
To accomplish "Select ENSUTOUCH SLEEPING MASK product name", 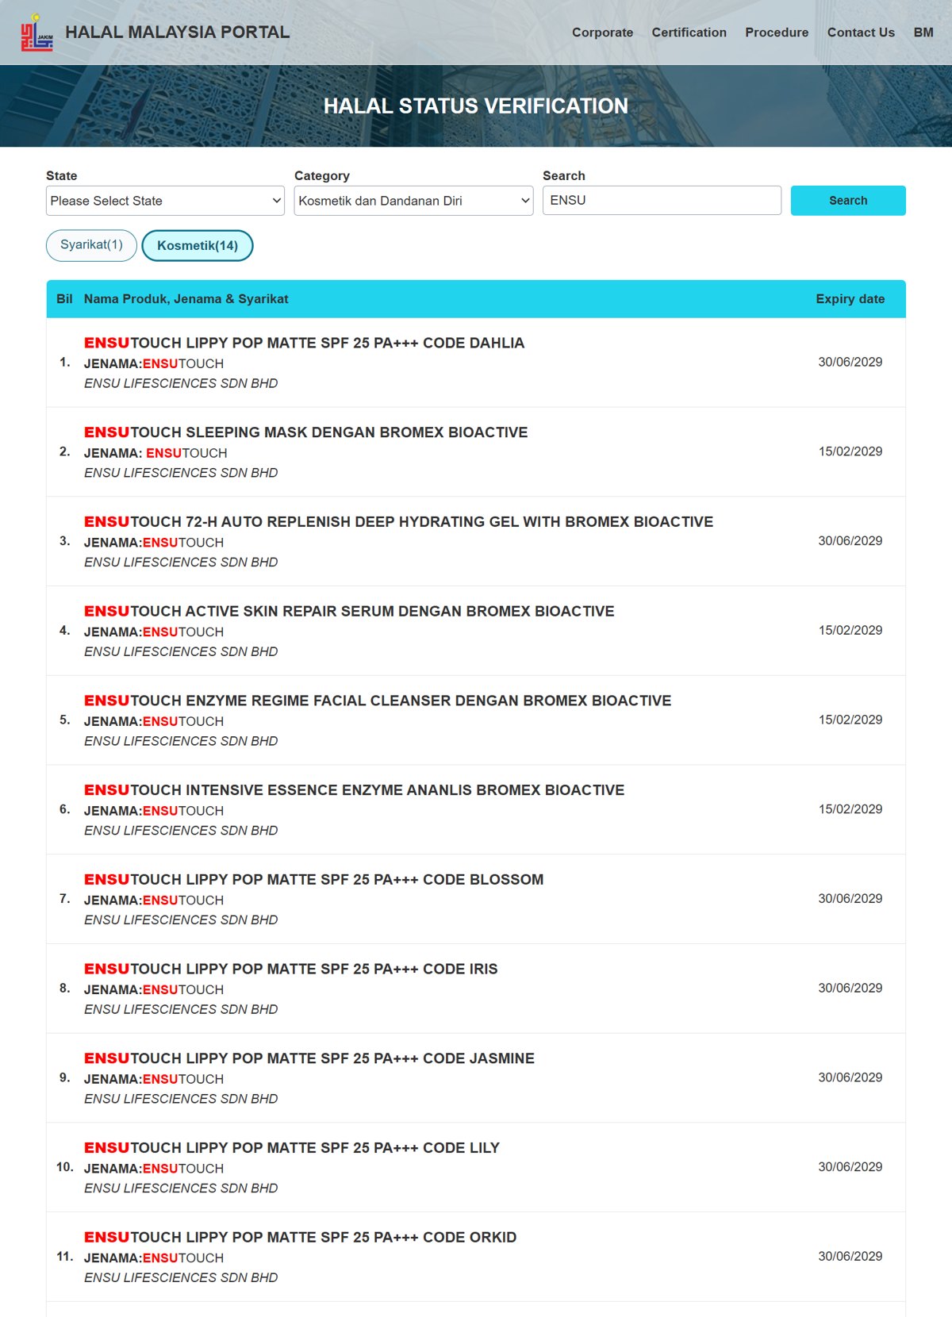I will (305, 432).
